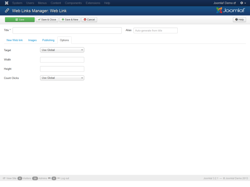Click the 0 messages badge in the footer
The width and height of the screenshot is (250, 187).
54,178
